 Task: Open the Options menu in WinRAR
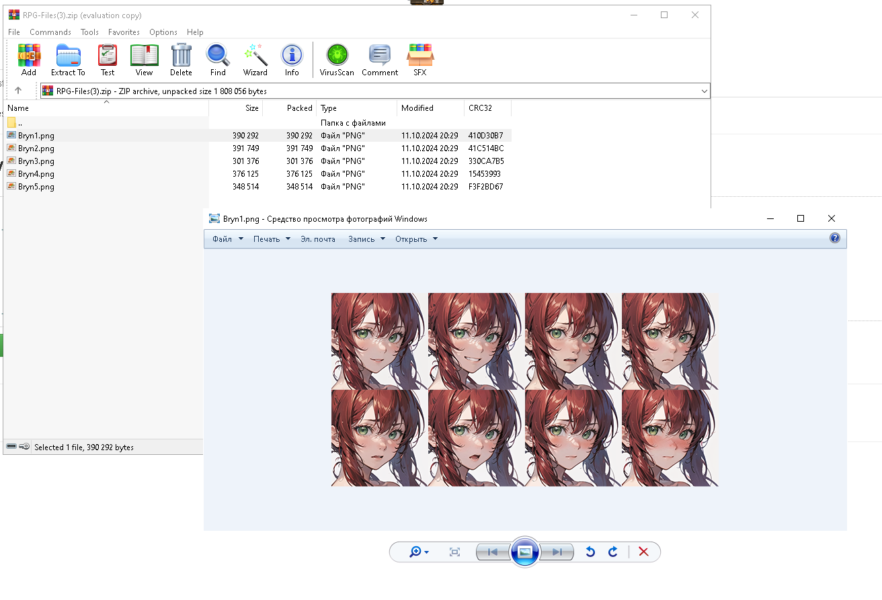click(x=163, y=32)
